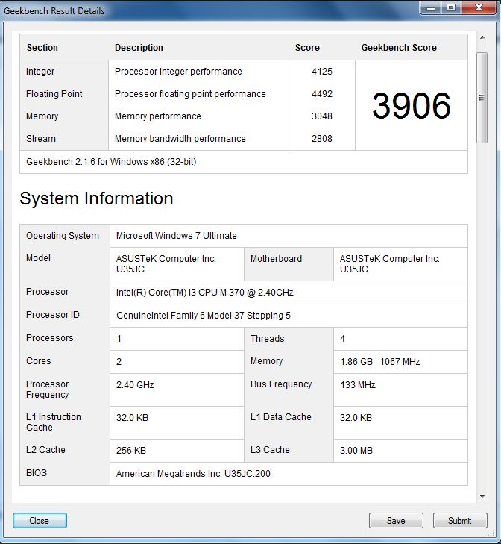Click Bus Frequency value 133 MHz
Viewport: 501px width, 544px height.
click(x=357, y=385)
